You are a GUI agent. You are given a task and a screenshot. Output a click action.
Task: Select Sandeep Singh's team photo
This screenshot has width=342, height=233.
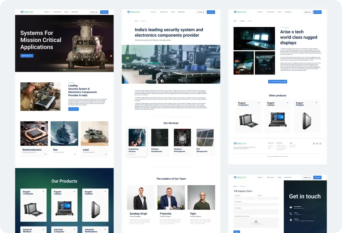[141, 197]
